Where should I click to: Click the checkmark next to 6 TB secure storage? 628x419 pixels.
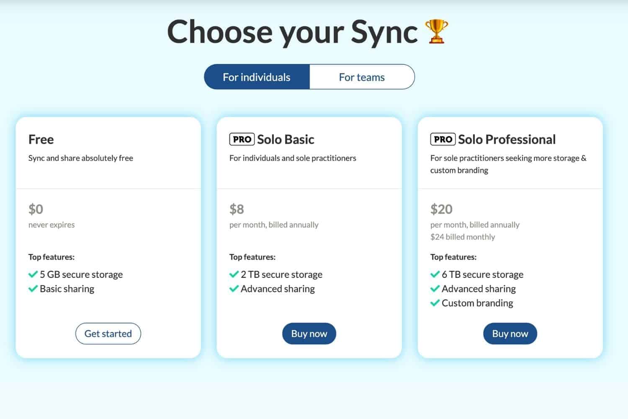click(x=435, y=274)
